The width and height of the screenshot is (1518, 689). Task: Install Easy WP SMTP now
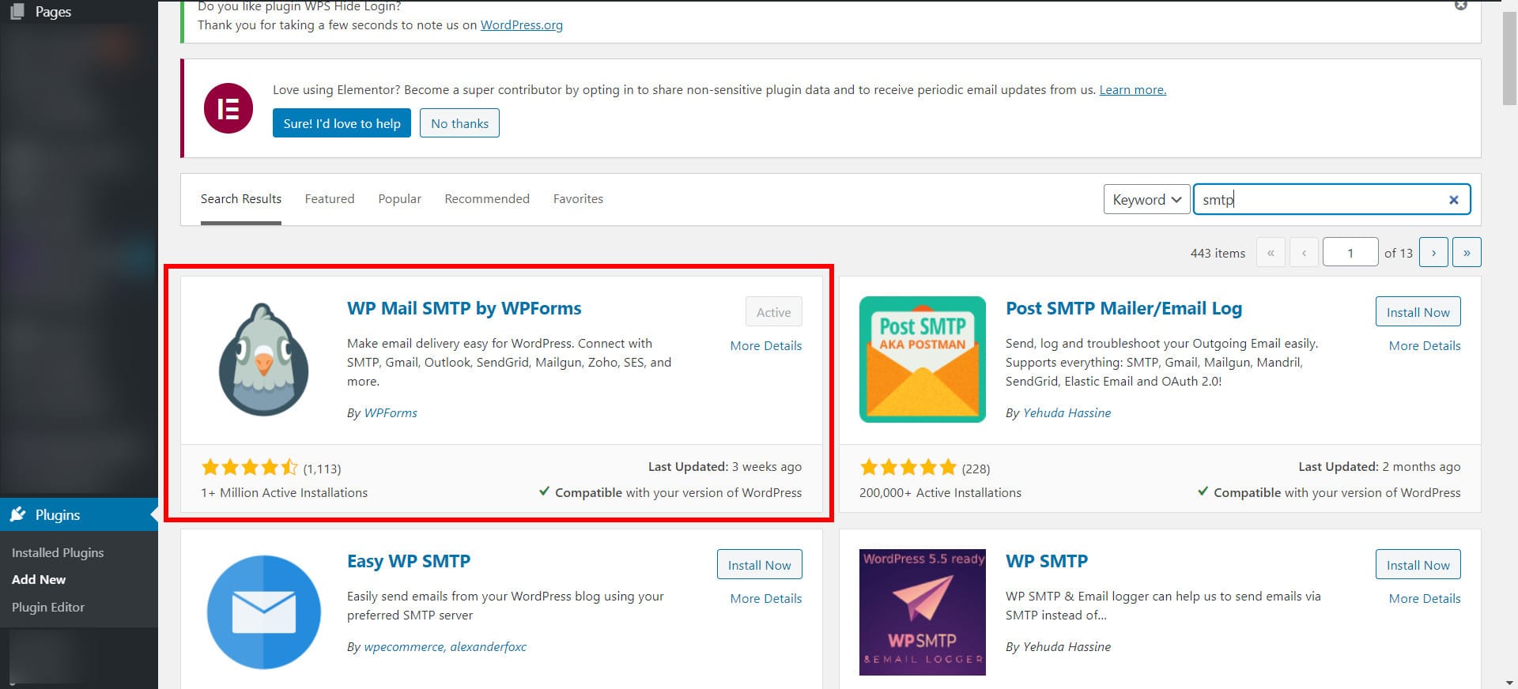tap(759, 565)
